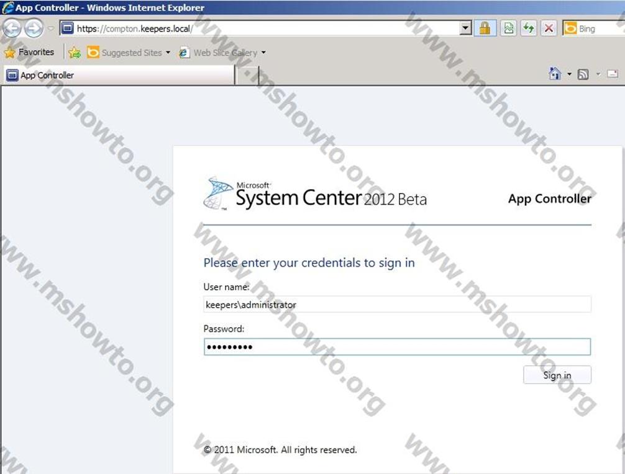The height and width of the screenshot is (474, 625).
Task: Click the Bing search provider icon
Action: [x=570, y=29]
